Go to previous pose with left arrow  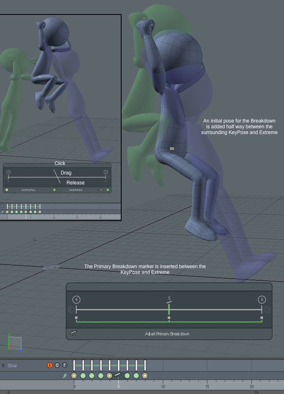(x=71, y=309)
